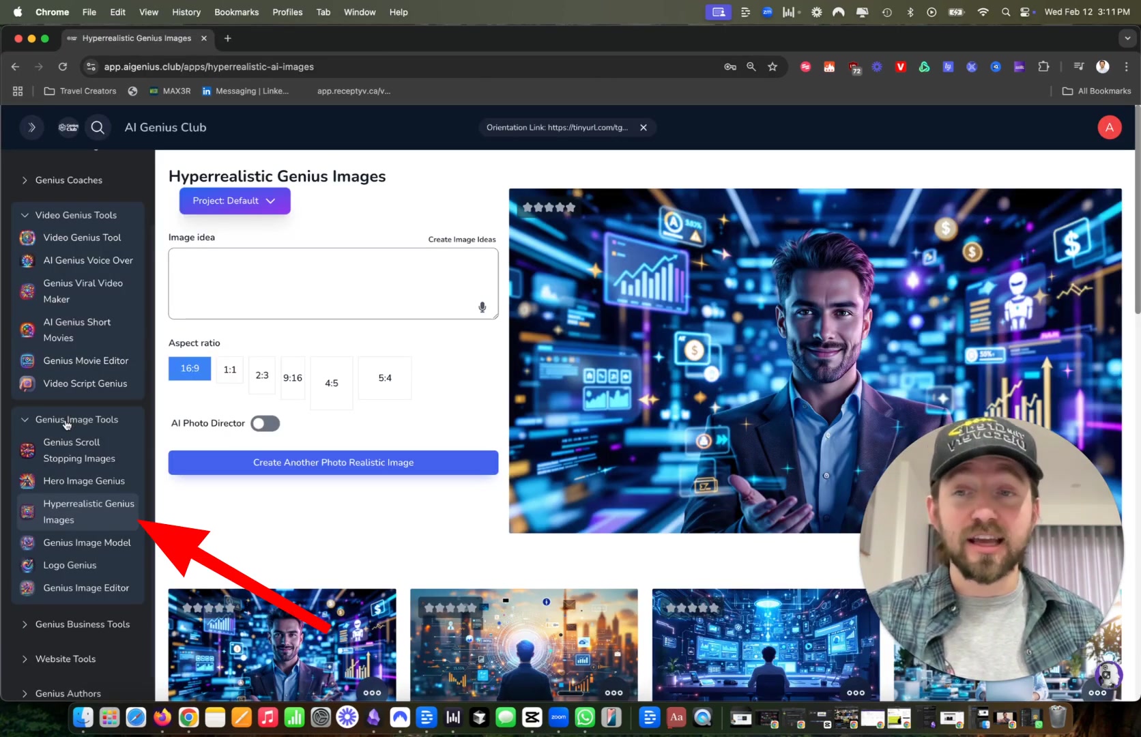Open the Window menu
The image size is (1141, 737).
360,12
